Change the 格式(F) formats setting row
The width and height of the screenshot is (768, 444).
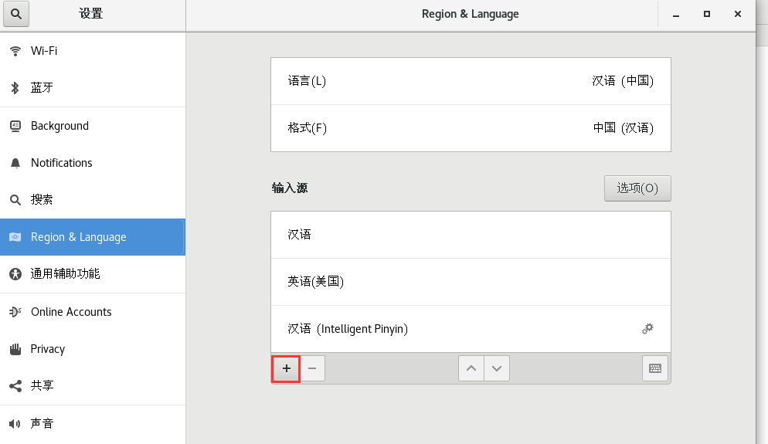(471, 128)
